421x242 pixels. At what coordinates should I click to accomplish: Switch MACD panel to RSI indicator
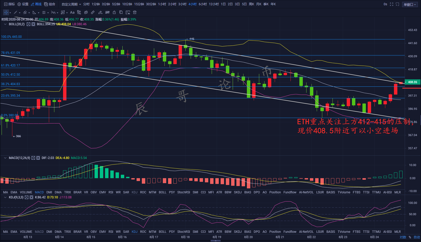[111, 192]
